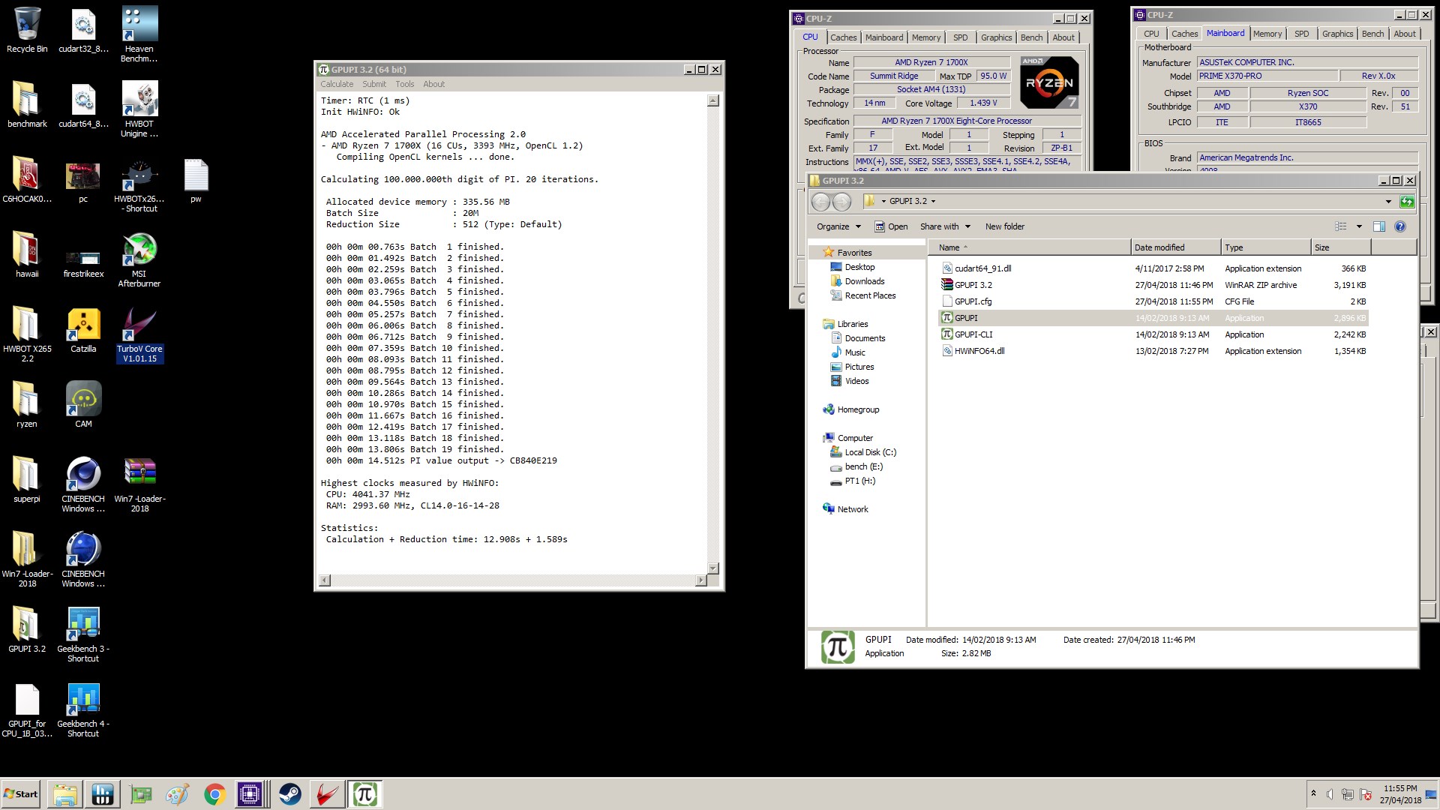Open the About menu in GPUPI
This screenshot has width=1440, height=810.
[x=433, y=84]
